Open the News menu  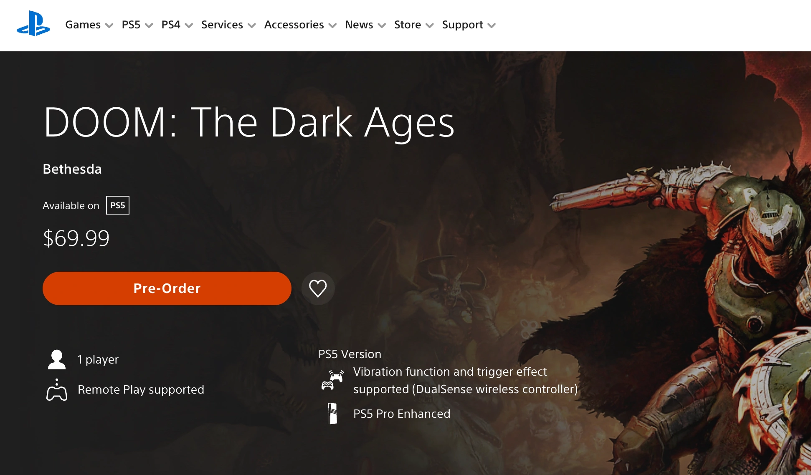[x=365, y=25]
